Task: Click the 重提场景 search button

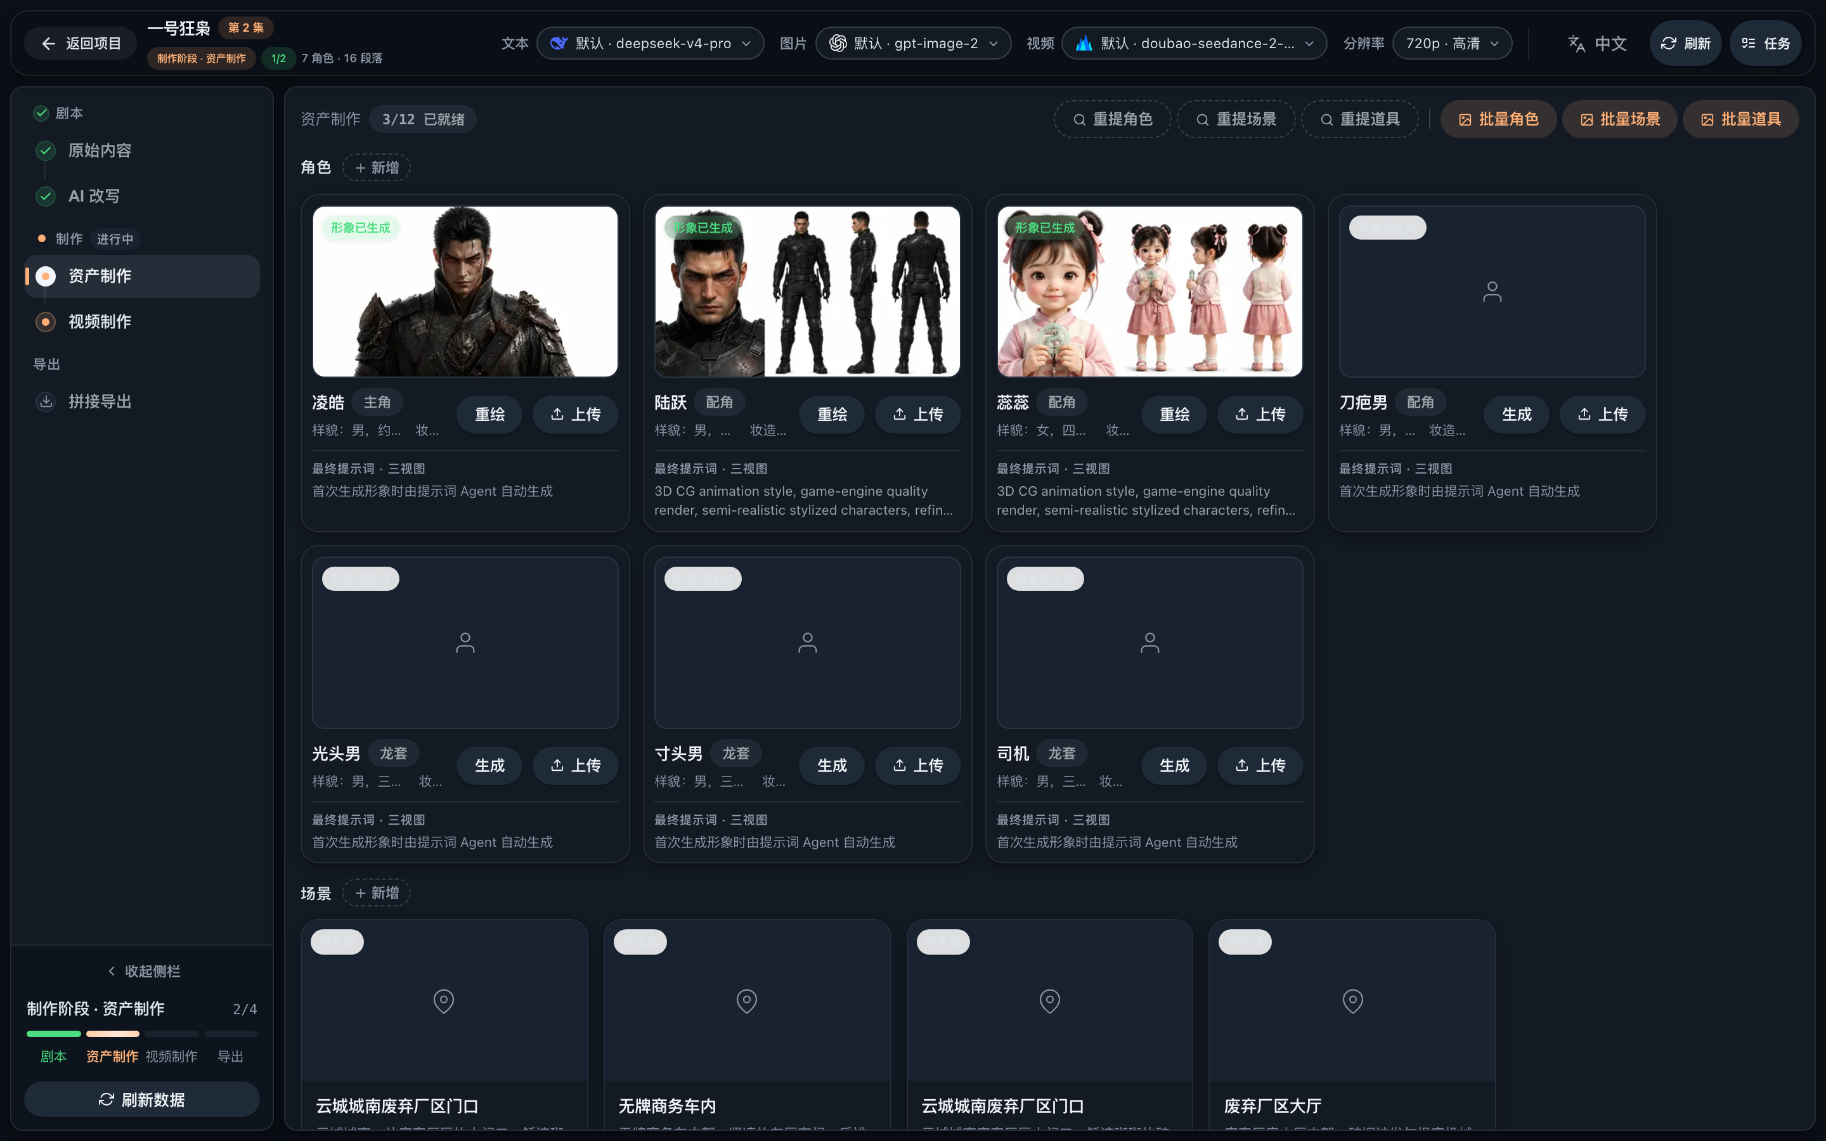Action: click(1236, 119)
